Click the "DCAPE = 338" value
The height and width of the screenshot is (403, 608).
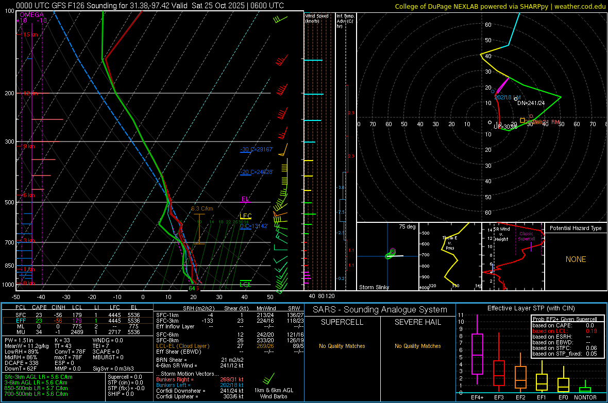coord(22,363)
